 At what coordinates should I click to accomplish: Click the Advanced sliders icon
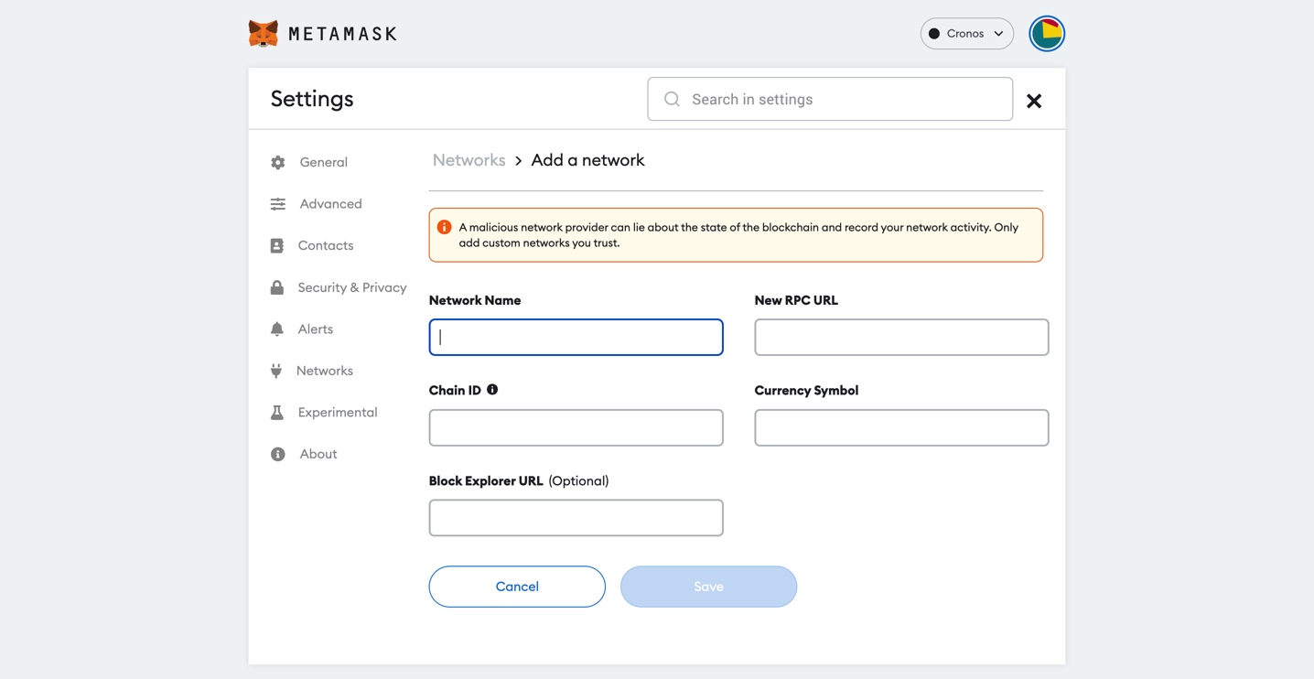click(x=278, y=204)
